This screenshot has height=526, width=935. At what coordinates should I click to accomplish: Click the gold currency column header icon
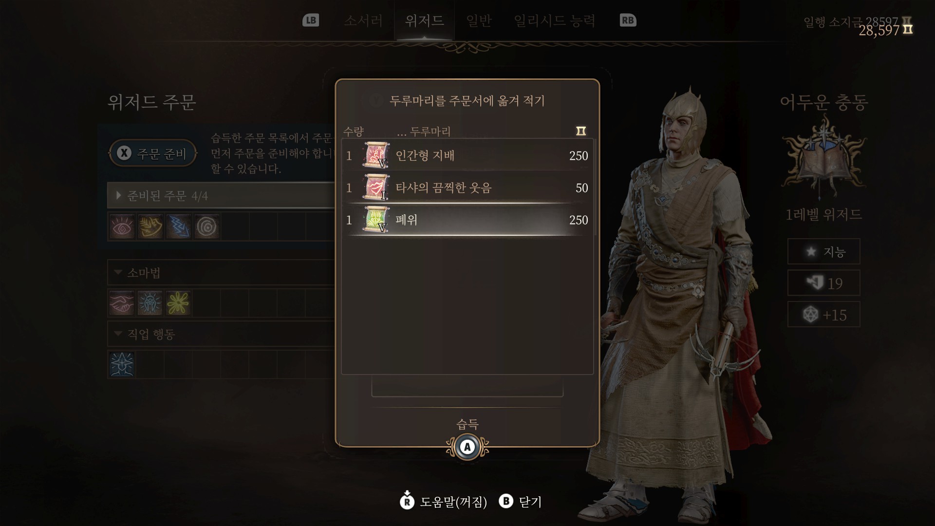coord(581,131)
